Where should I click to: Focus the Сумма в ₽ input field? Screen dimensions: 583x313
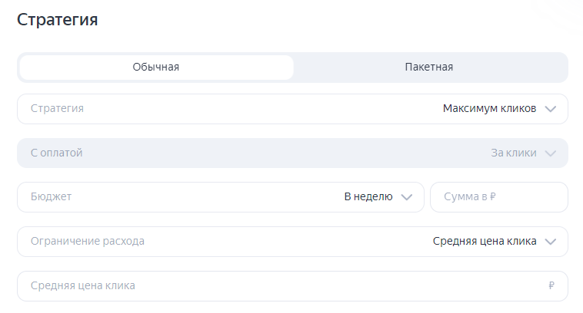point(499,197)
